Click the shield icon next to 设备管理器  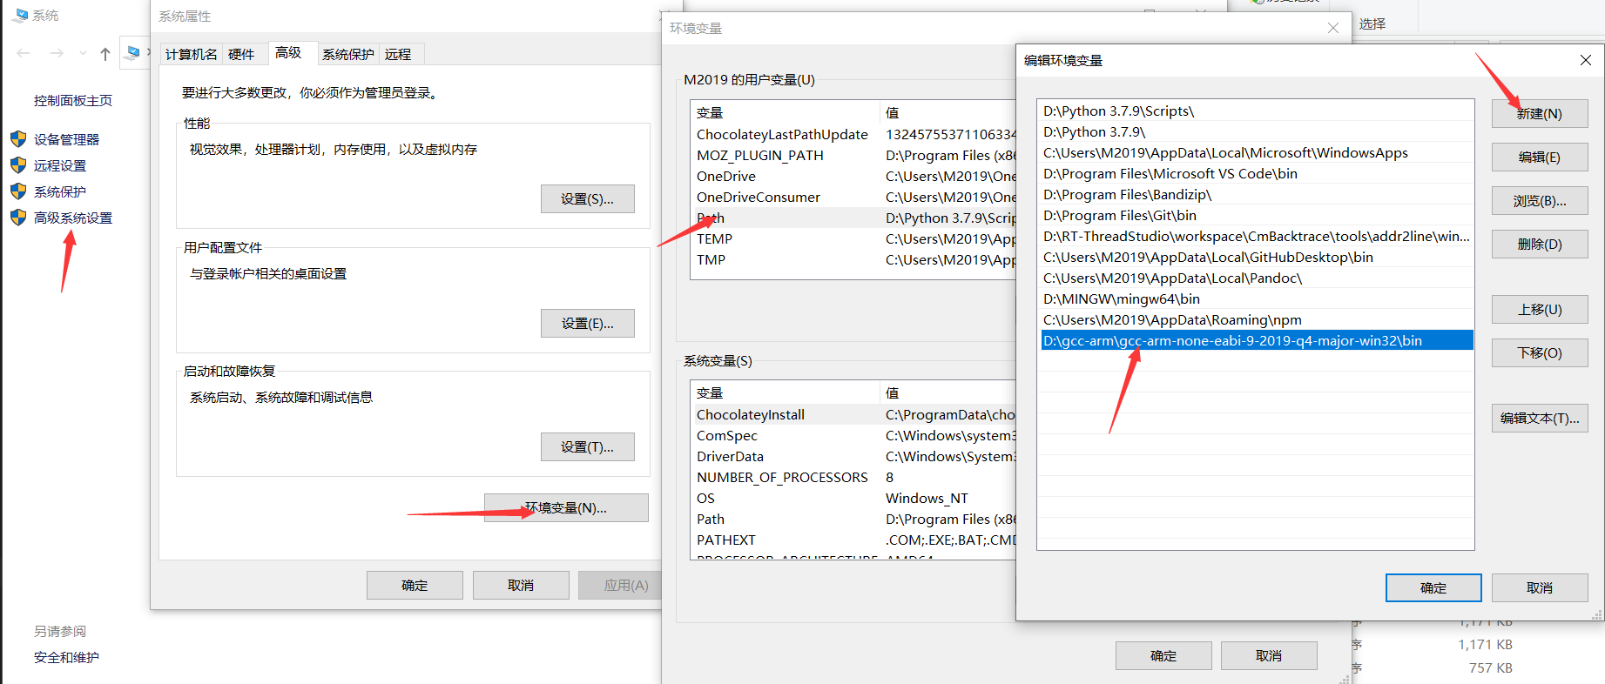point(18,139)
